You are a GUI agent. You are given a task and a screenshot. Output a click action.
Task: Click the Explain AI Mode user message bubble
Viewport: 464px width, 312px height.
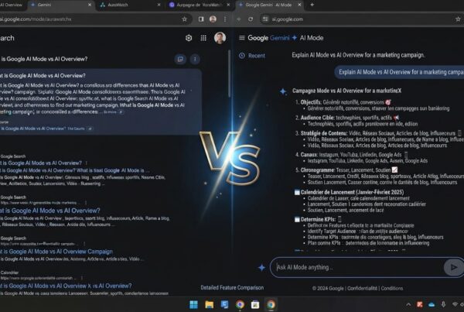tap(399, 72)
